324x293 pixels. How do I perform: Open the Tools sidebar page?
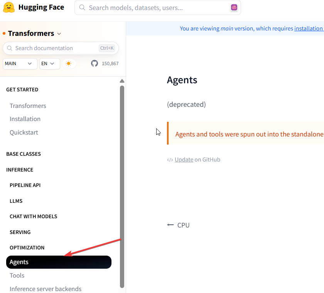[17, 275]
